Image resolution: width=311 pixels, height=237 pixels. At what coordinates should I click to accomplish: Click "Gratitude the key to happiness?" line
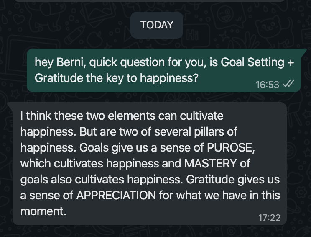pos(116,78)
